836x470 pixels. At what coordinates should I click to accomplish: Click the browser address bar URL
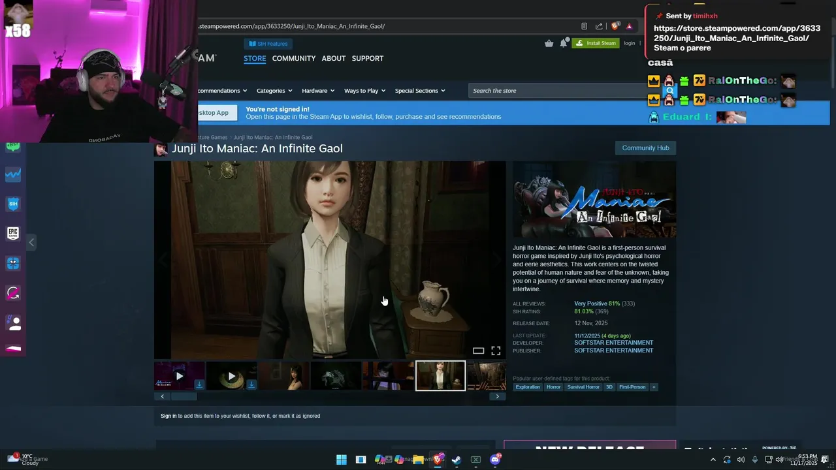(x=291, y=26)
